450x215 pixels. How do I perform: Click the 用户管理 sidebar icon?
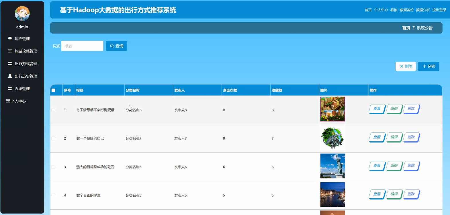[10, 38]
